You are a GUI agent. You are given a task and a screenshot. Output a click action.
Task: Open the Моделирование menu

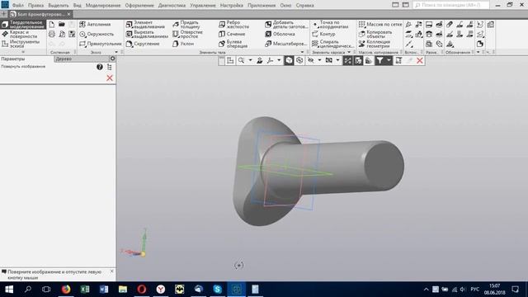click(103, 6)
